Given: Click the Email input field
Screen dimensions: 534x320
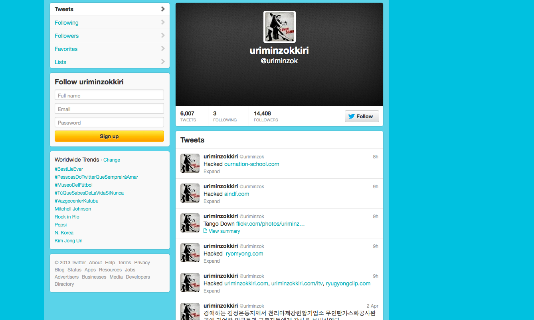Looking at the screenshot, I should tap(109, 109).
